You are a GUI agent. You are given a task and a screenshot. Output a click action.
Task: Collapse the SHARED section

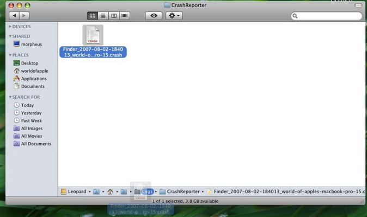(10, 36)
